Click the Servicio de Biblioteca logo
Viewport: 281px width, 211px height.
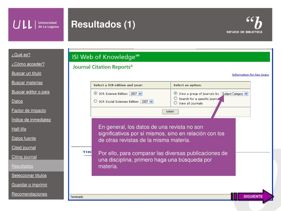pos(245,25)
